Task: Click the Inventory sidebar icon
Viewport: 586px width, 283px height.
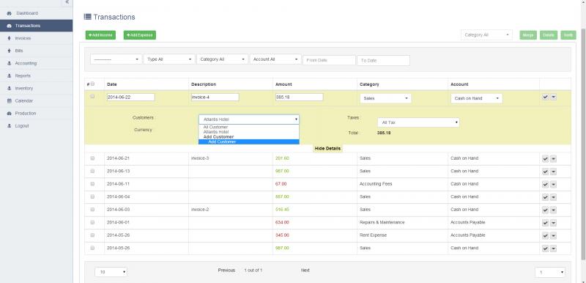Action: [x=9, y=88]
